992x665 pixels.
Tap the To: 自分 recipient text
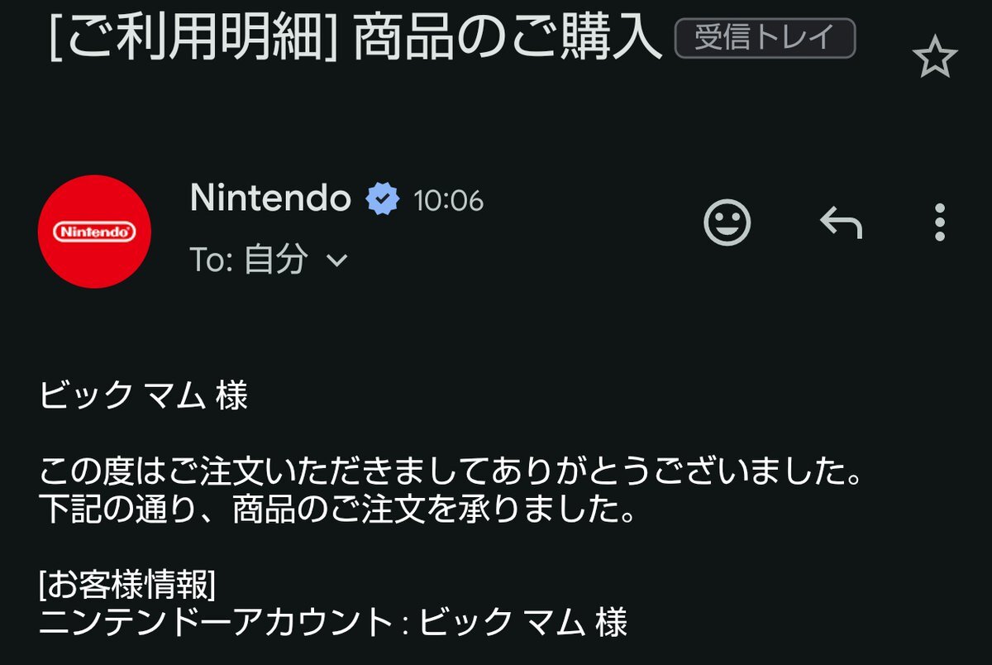pos(250,261)
